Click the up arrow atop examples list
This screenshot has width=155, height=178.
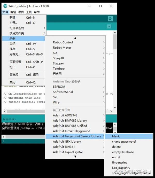75,38
